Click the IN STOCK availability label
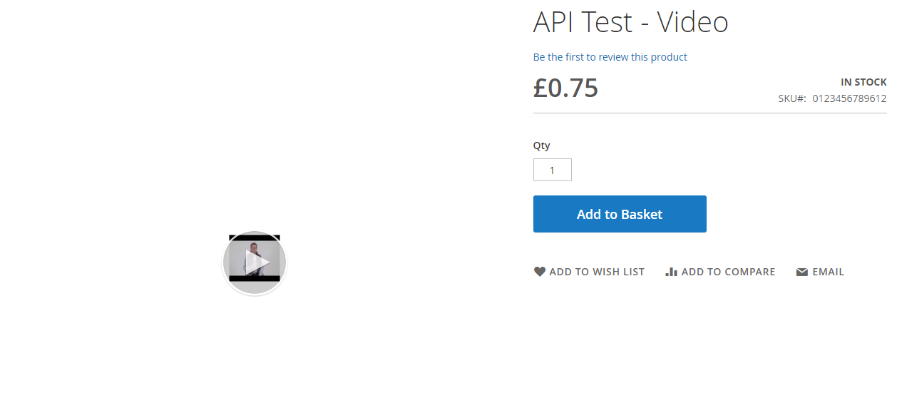 point(864,82)
